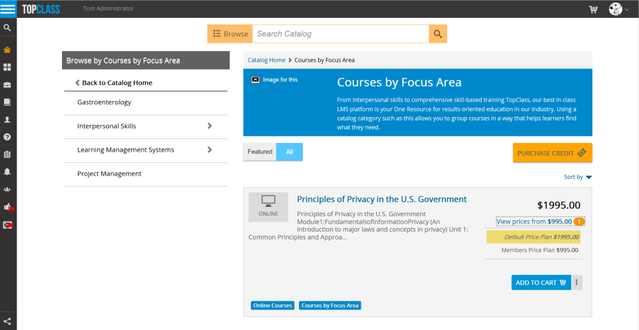
Task: Click the share icon at sidebar bottom
Action: click(x=7, y=321)
